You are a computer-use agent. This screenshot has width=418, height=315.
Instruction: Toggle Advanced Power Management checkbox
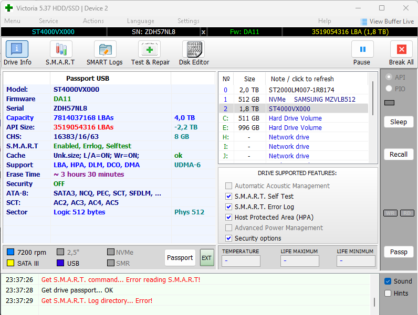click(228, 228)
